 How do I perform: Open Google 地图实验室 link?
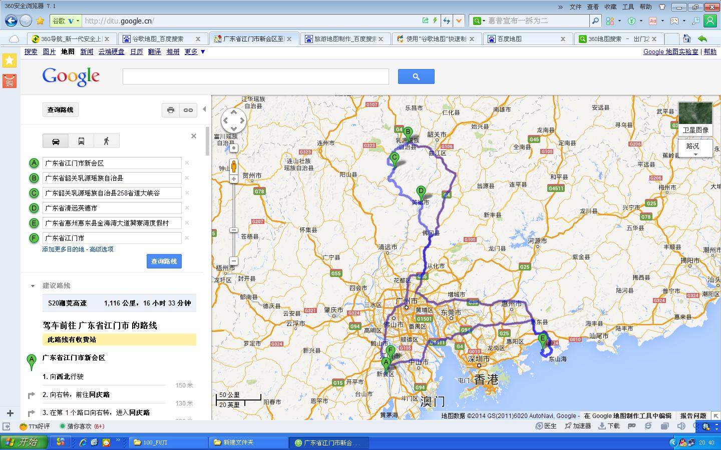670,51
